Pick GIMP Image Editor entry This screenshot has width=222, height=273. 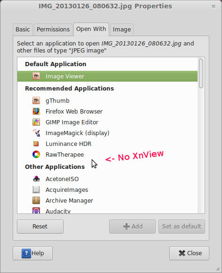tap(107, 122)
